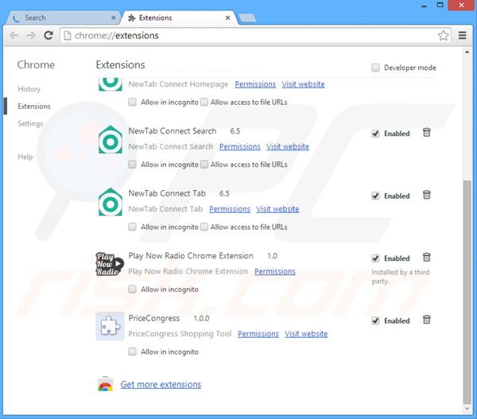The height and width of the screenshot is (419, 477).
Task: Click the 'Installed by a third party.' note
Action: [x=401, y=277]
